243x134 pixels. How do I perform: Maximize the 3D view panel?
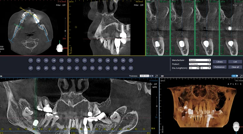241,76
